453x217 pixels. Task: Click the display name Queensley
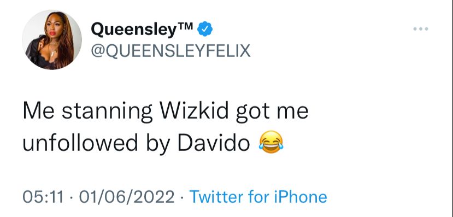(133, 30)
